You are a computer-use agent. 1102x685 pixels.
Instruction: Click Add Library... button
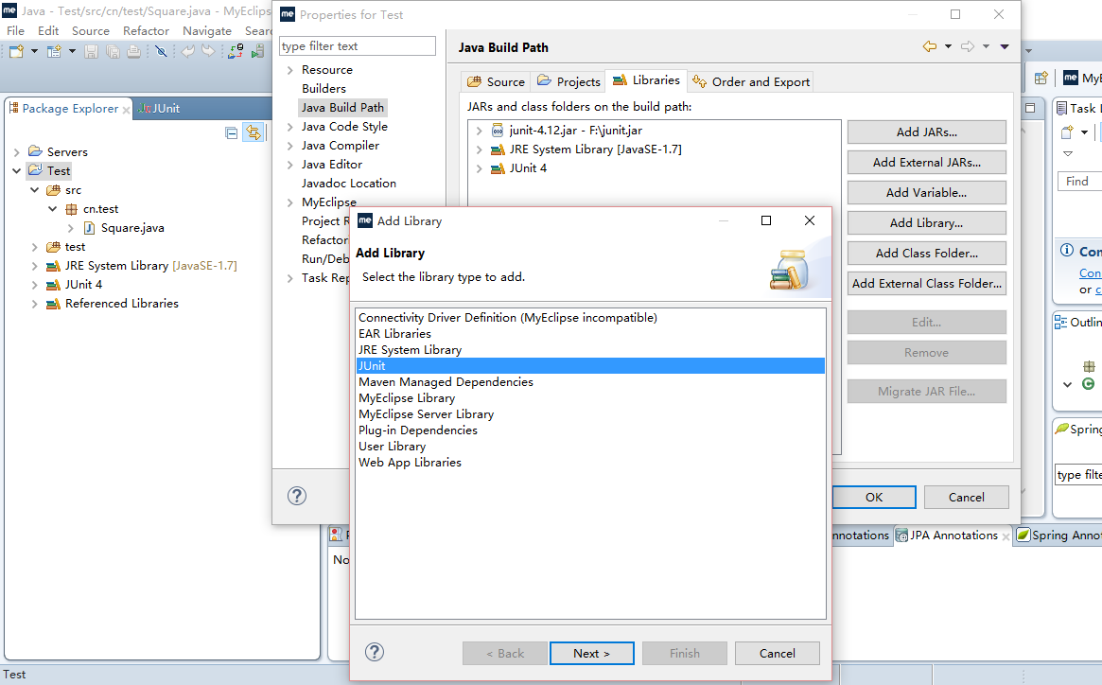pos(926,223)
